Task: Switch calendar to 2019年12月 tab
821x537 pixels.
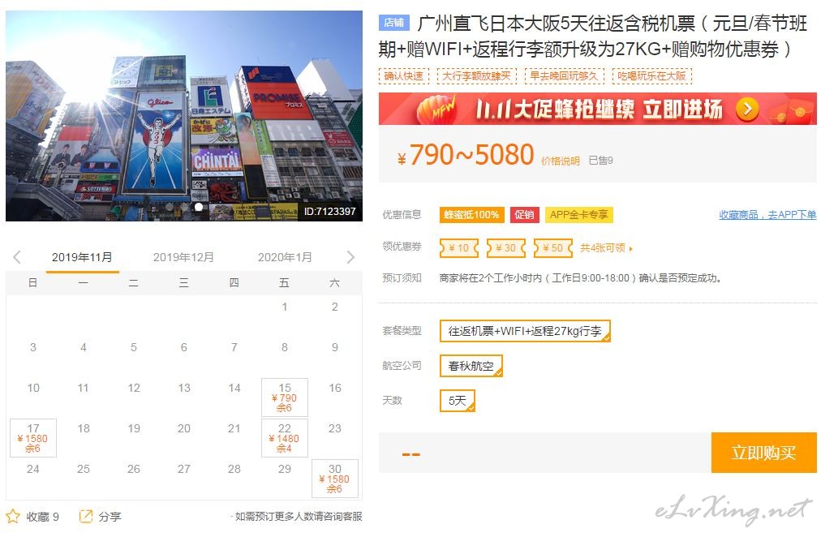Action: point(183,257)
